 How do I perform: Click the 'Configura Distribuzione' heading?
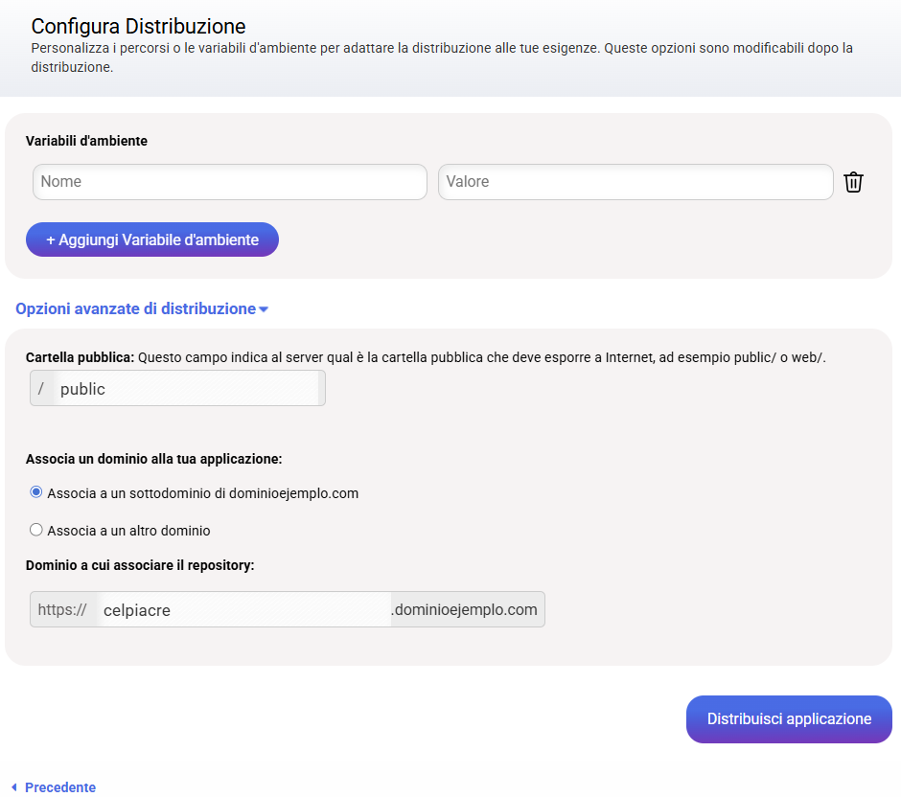(x=138, y=26)
